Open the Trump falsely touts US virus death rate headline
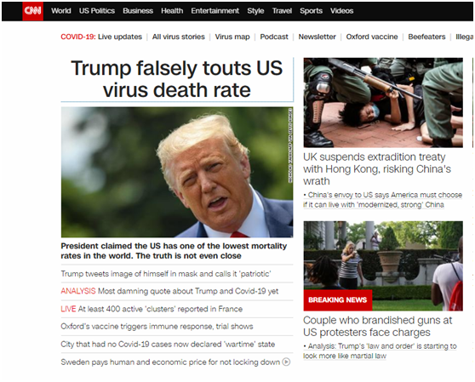The height and width of the screenshot is (382, 475). tap(177, 79)
